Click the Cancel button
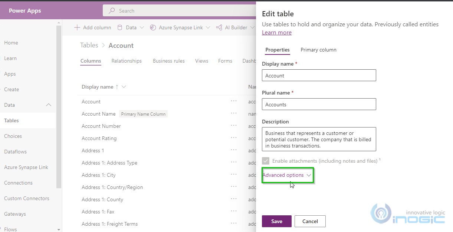The width and height of the screenshot is (453, 232). [310, 221]
